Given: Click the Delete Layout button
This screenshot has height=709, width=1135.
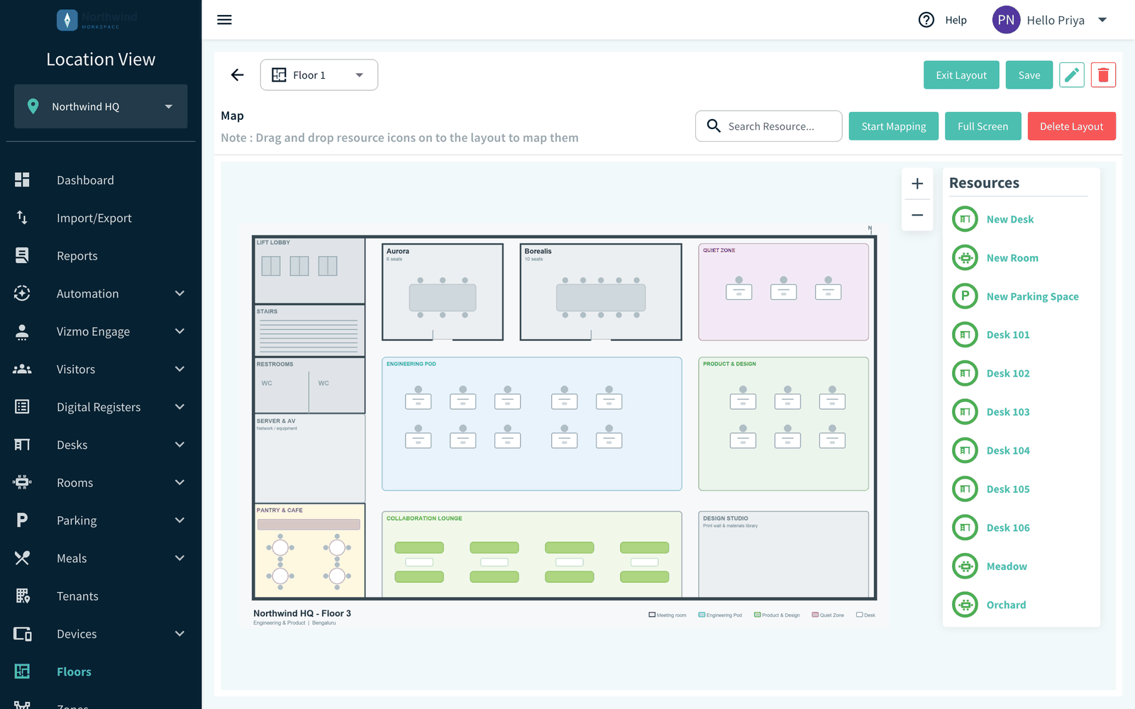Looking at the screenshot, I should pos(1072,126).
